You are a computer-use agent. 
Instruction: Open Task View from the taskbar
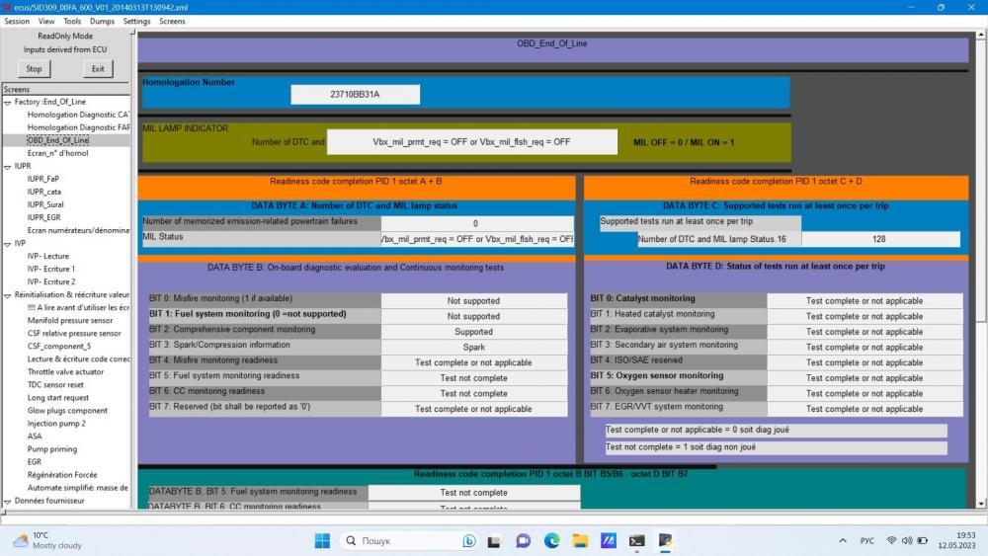click(x=494, y=541)
